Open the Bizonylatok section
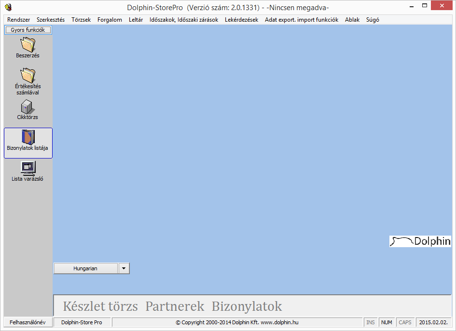Viewport: 456px width, 331px height. [247, 306]
